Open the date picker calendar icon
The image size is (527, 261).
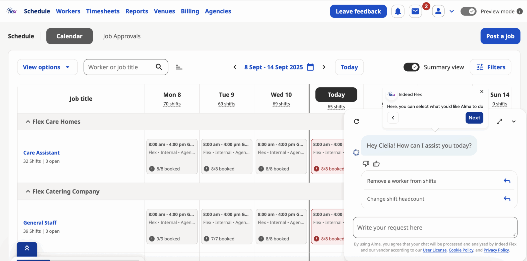[310, 67]
